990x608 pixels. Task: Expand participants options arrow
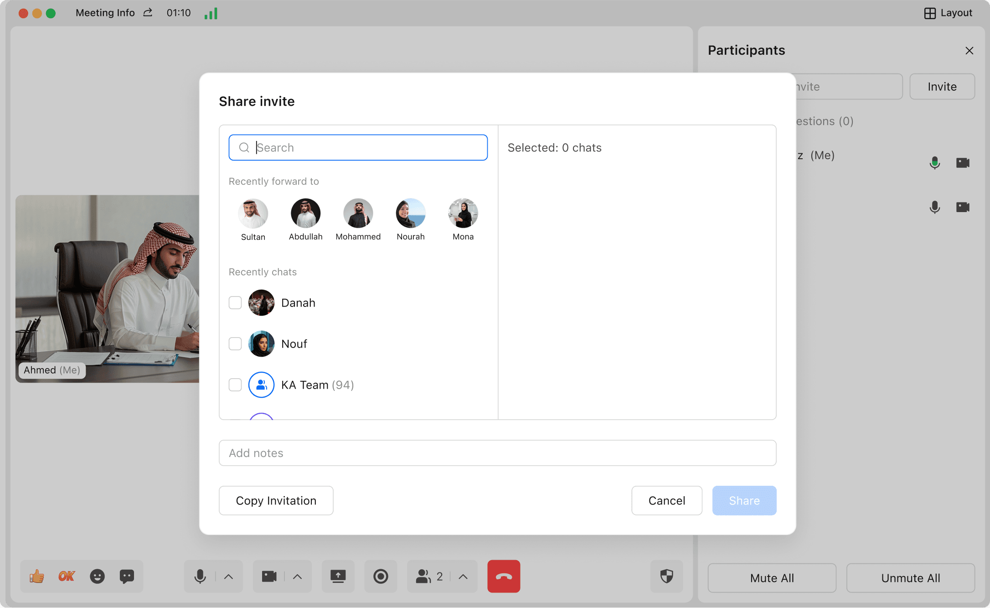coord(463,577)
